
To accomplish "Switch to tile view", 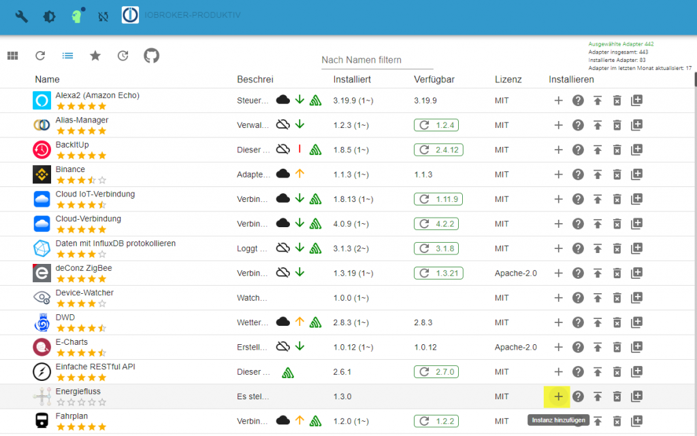I will click(12, 56).
